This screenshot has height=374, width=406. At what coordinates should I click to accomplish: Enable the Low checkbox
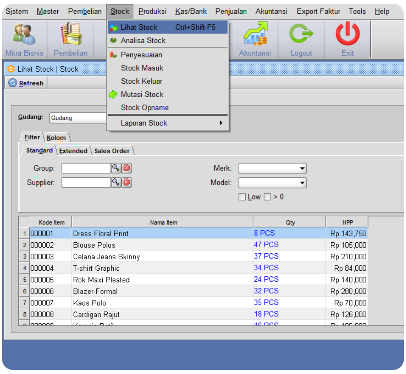242,197
